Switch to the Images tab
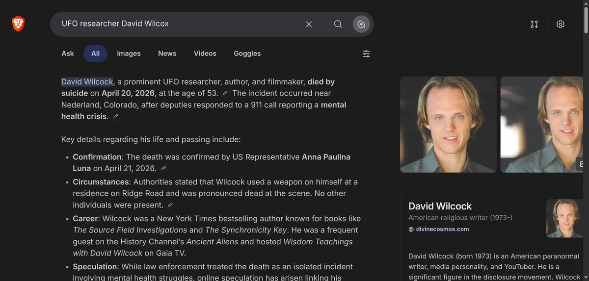This screenshot has width=589, height=281. click(x=129, y=53)
